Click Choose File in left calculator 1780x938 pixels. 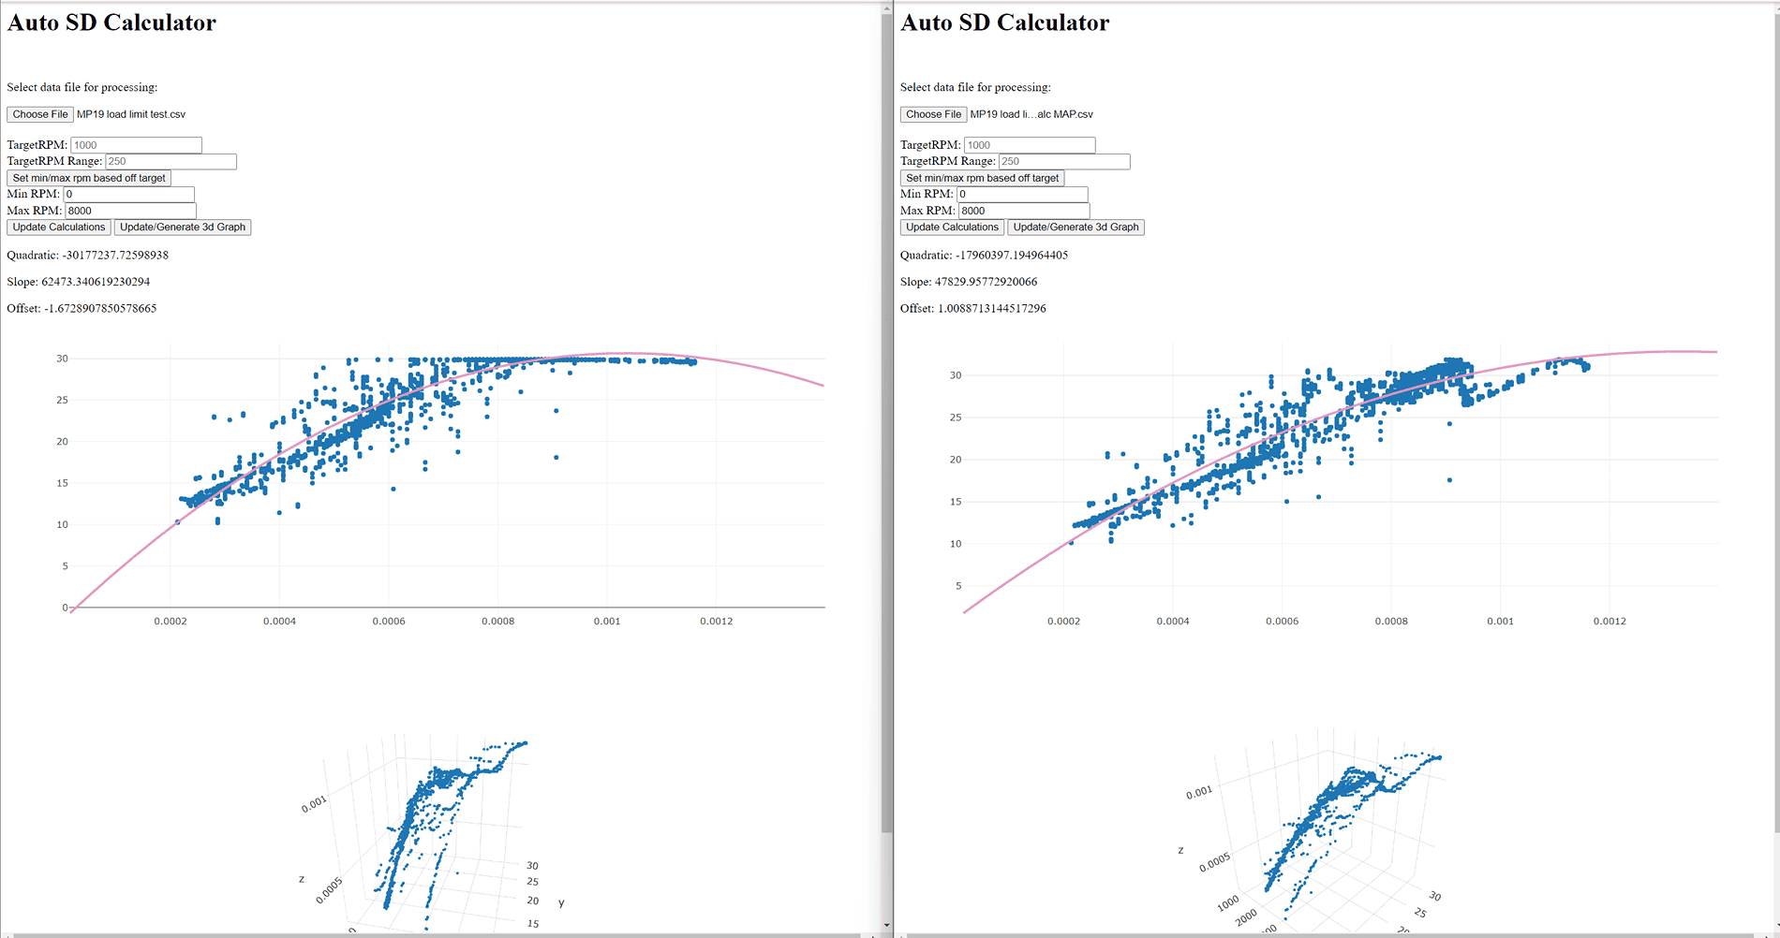coord(40,114)
